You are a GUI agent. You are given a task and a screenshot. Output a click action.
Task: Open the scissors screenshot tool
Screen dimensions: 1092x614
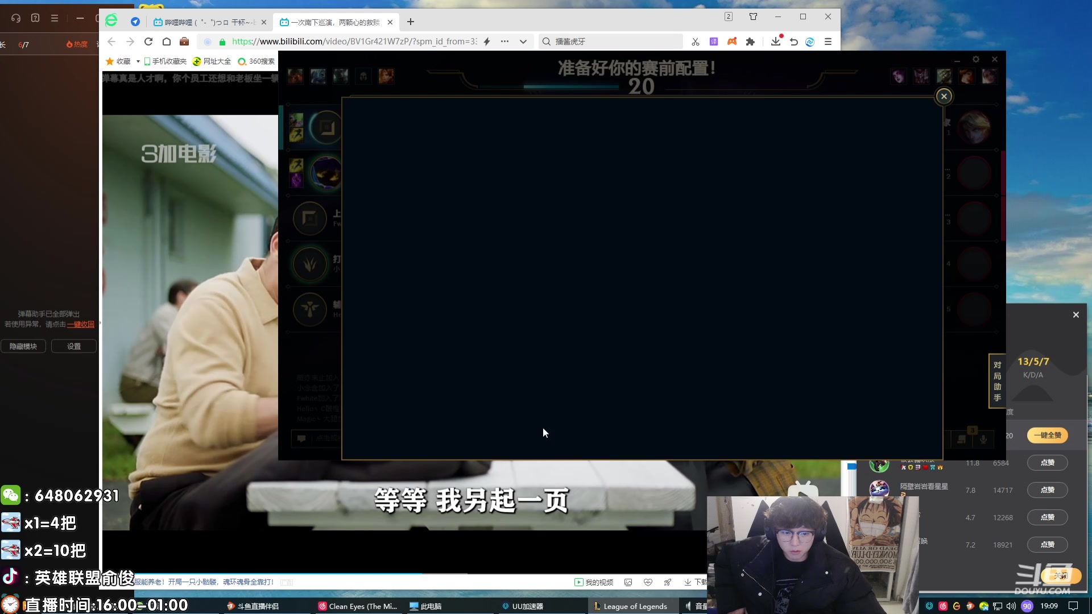[696, 42]
